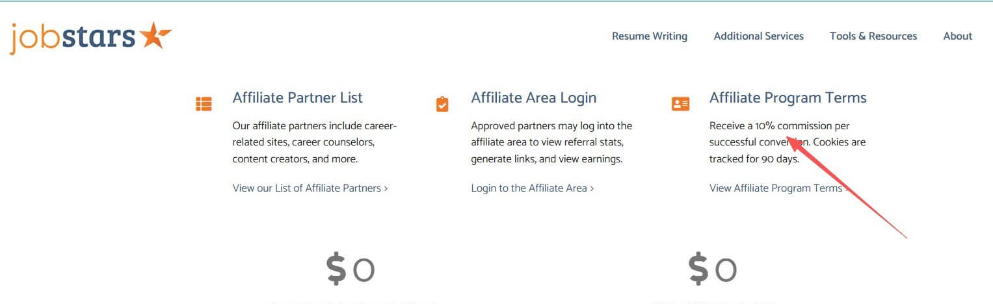The image size is (993, 304).
Task: Click the clipboard checkmark icon beside Affiliate Area Login
Action: click(442, 104)
